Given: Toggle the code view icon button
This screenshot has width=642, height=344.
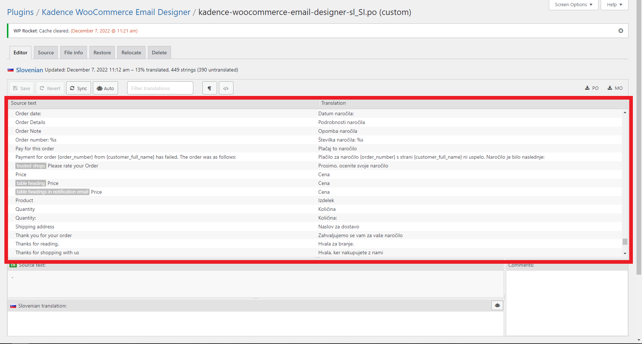Looking at the screenshot, I should (226, 88).
